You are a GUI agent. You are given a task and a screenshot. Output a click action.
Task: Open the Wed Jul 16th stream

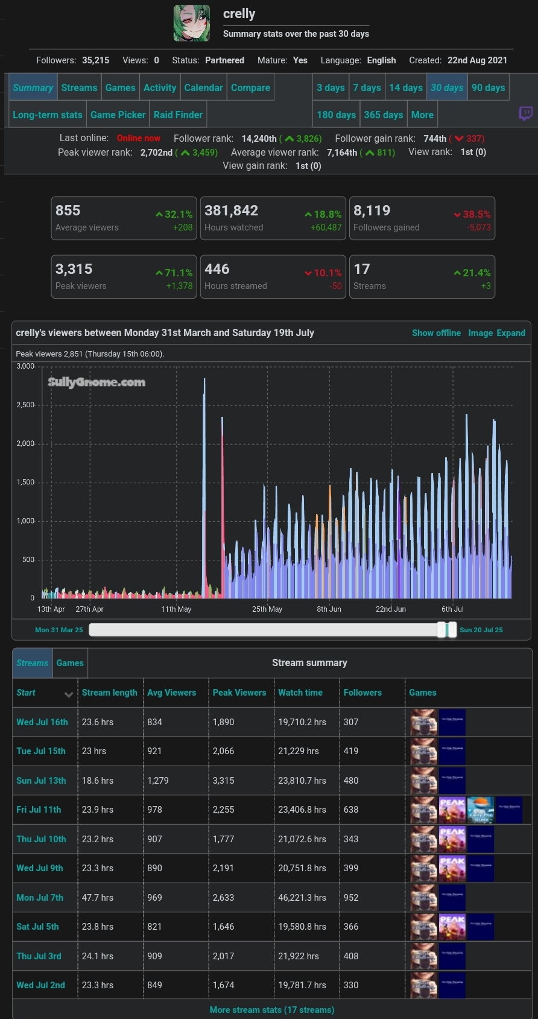pos(42,722)
